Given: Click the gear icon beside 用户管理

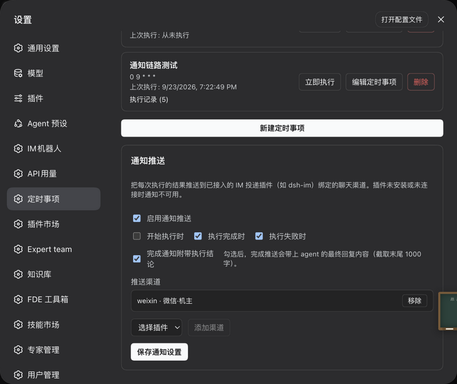Looking at the screenshot, I should [18, 375].
